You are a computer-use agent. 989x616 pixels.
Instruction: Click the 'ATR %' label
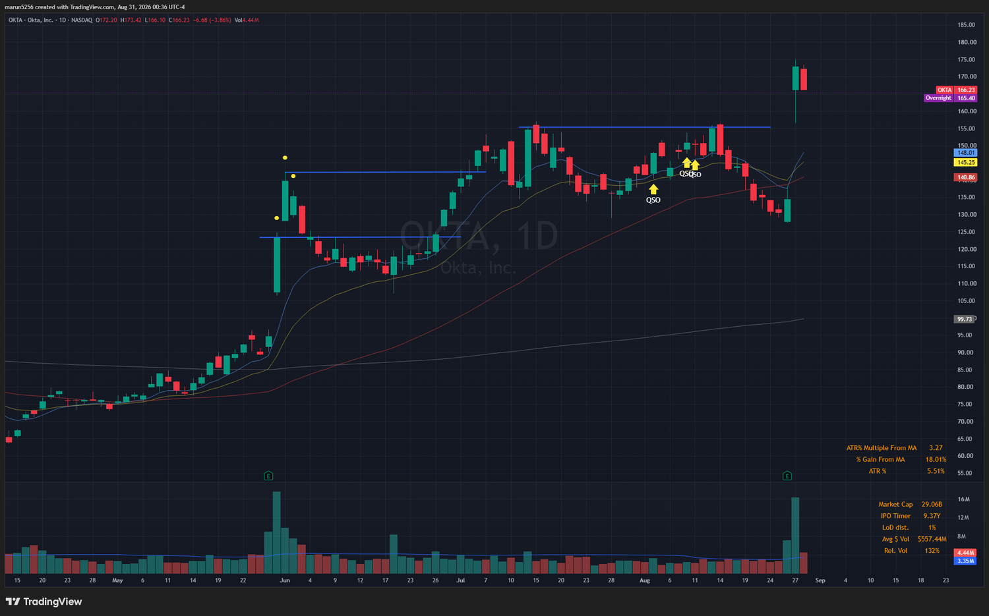[x=878, y=472]
